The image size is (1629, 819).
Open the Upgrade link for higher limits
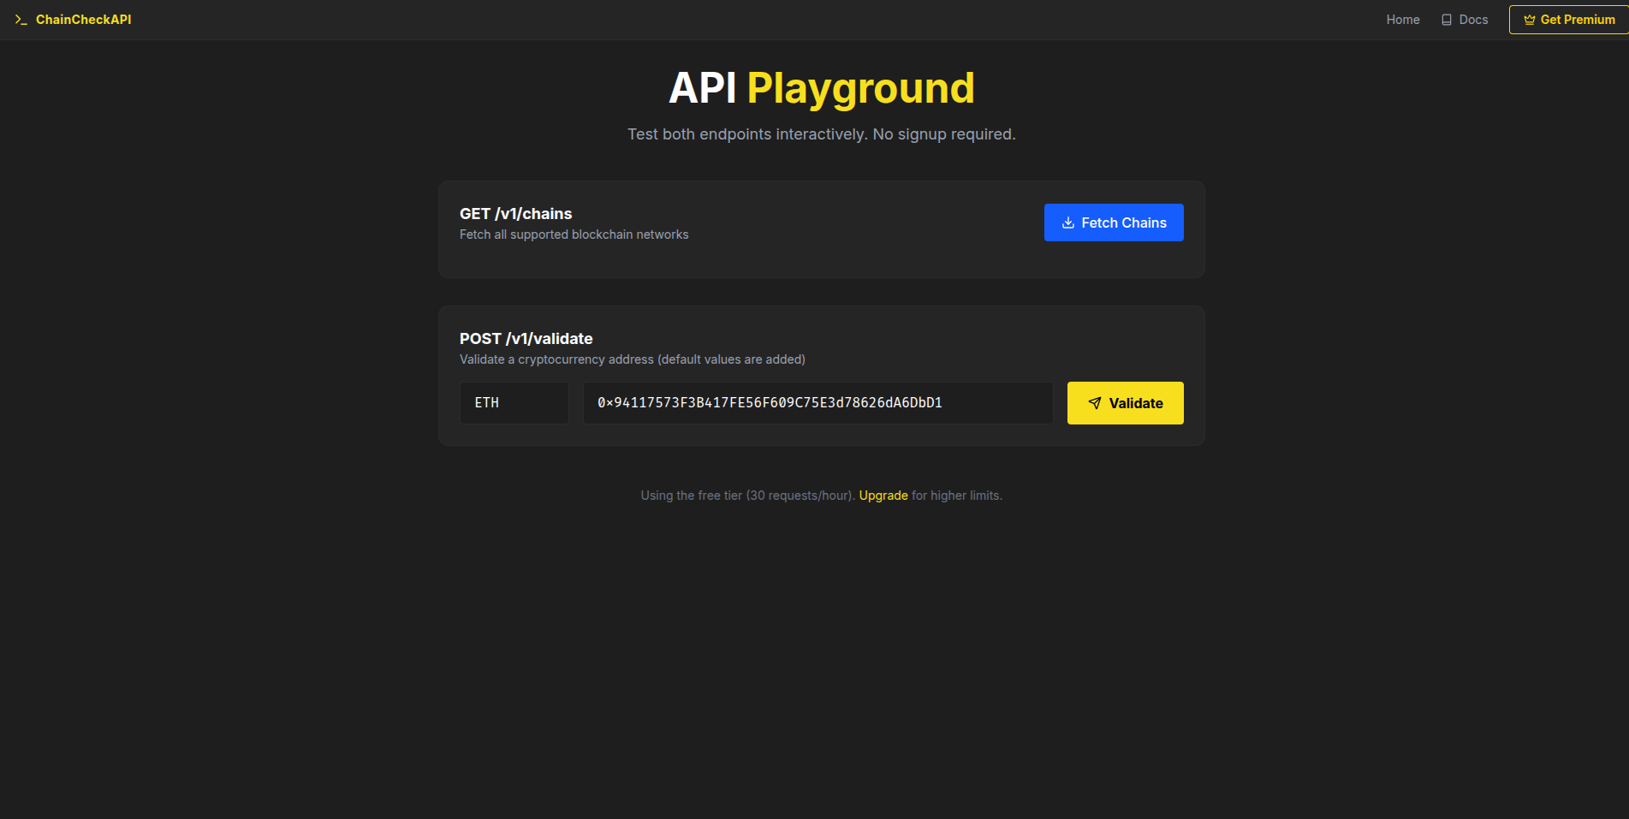tap(883, 495)
